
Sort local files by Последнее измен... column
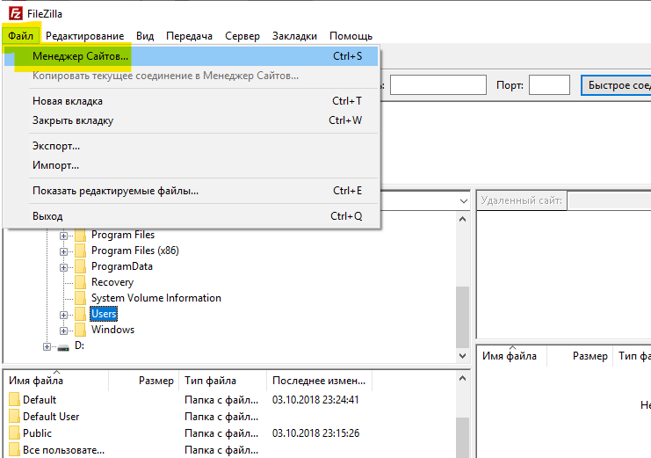319,381
